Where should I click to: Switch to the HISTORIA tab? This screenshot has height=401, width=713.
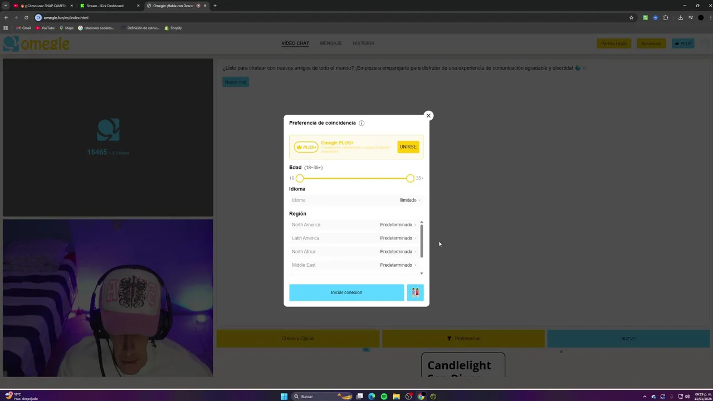pyautogui.click(x=363, y=43)
